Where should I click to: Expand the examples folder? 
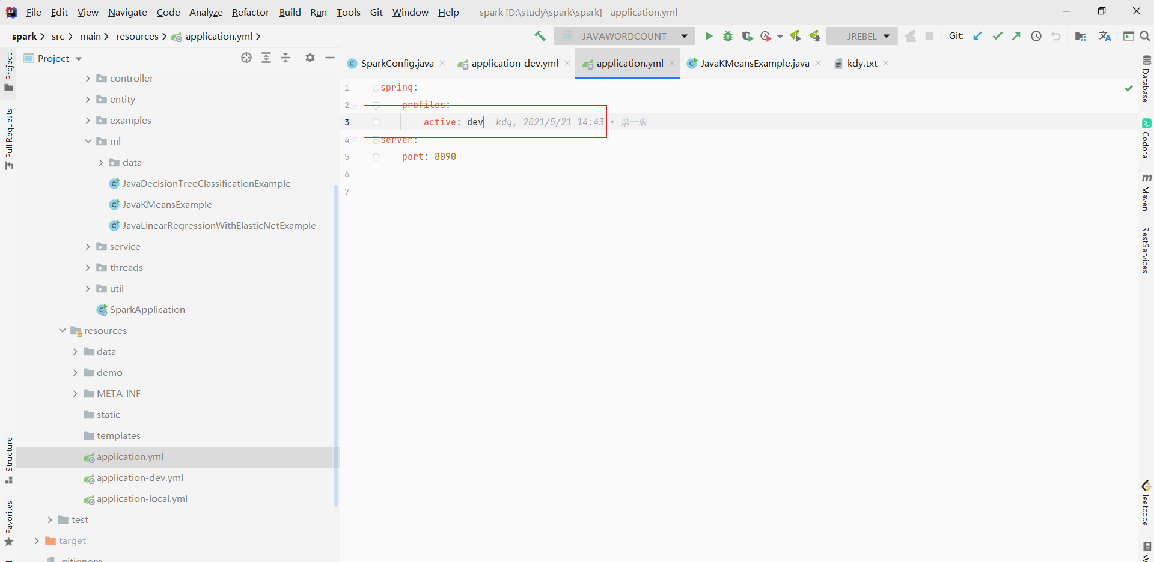(88, 121)
